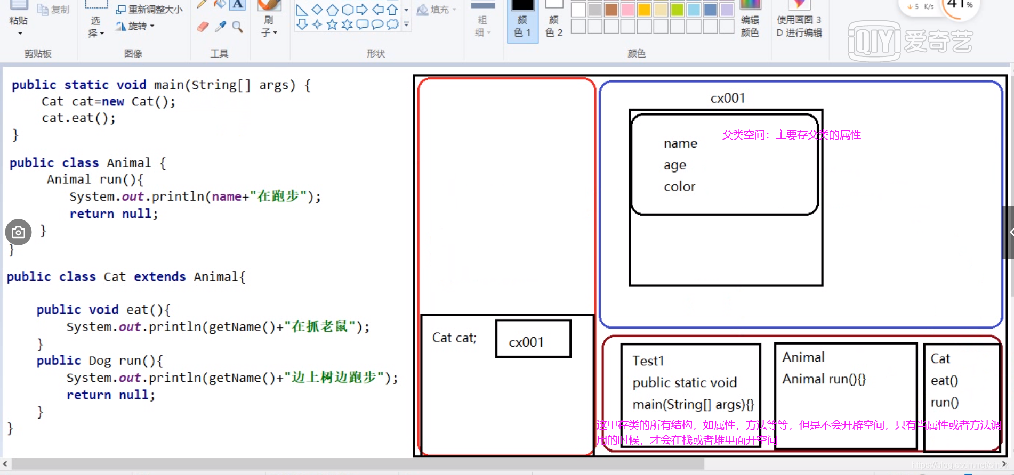The image size is (1014, 475).
Task: Choose the rounded rectangle callout shape
Action: click(x=362, y=24)
